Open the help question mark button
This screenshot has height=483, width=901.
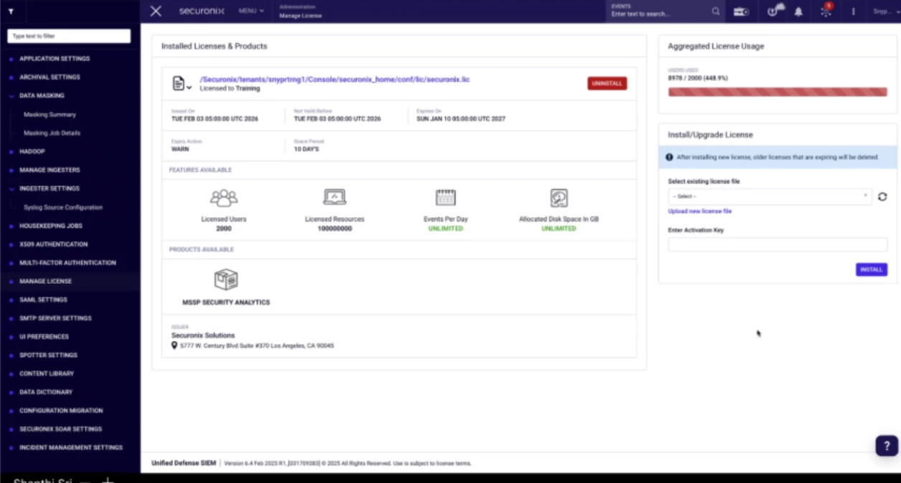click(x=887, y=445)
